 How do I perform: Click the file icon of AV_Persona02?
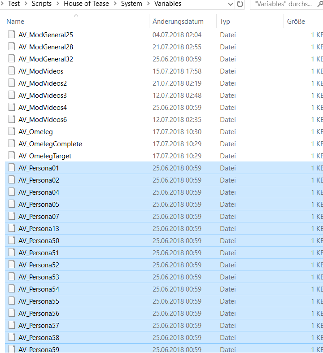pos(12,180)
